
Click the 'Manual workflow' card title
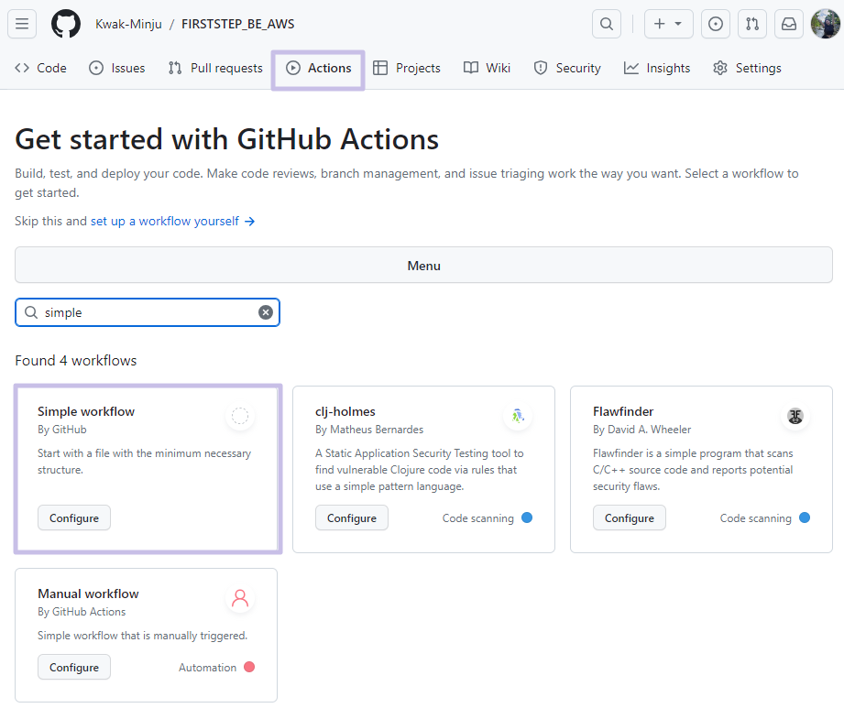coord(88,594)
